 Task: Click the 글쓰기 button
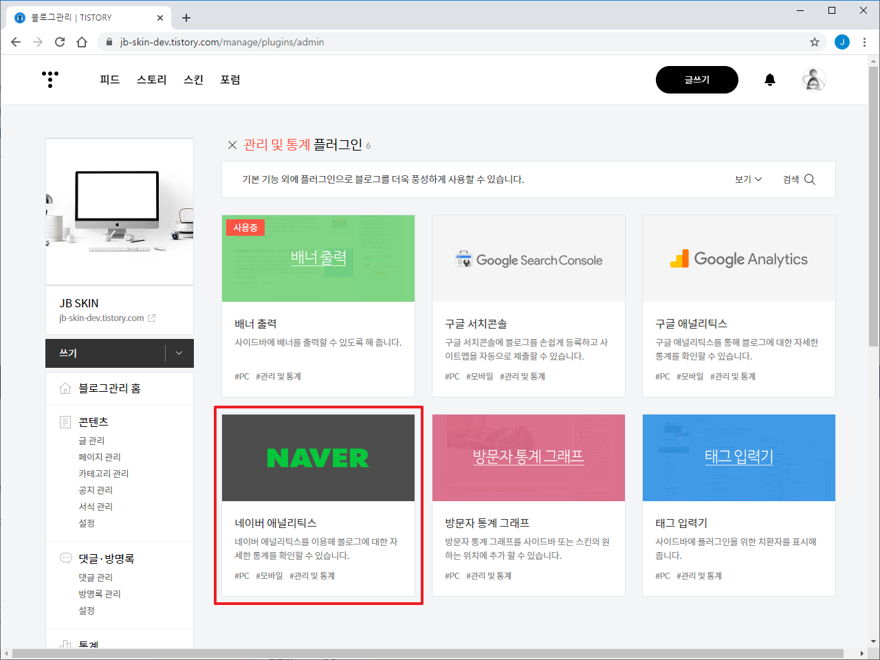coord(697,80)
